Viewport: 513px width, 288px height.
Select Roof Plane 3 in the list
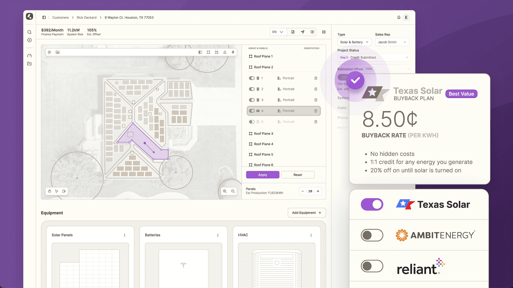(x=263, y=134)
